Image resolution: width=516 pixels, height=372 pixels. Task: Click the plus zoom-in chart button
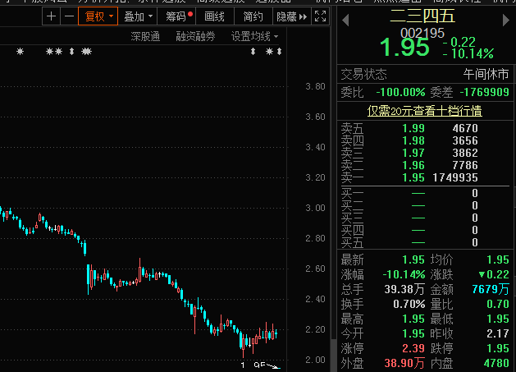[x=53, y=16]
